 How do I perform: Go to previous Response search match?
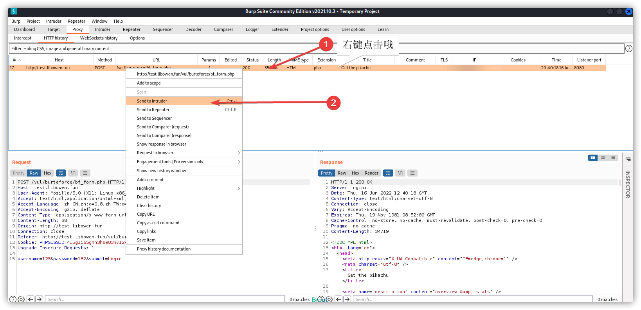339,299
